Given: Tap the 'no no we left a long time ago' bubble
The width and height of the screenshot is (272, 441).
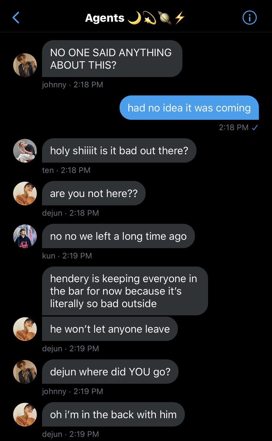Looking at the screenshot, I should [x=118, y=236].
